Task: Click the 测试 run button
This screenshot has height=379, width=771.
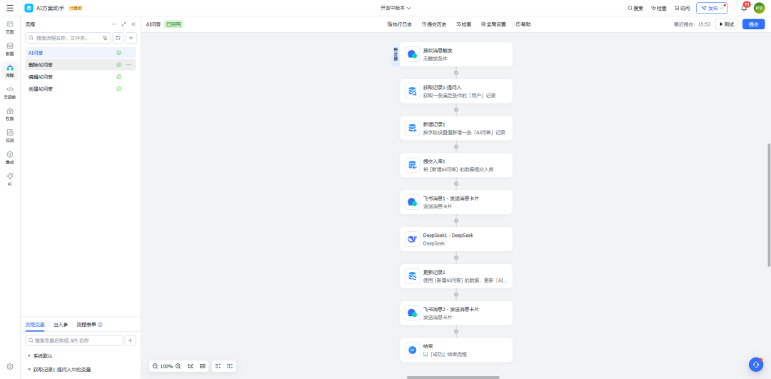Action: point(726,24)
